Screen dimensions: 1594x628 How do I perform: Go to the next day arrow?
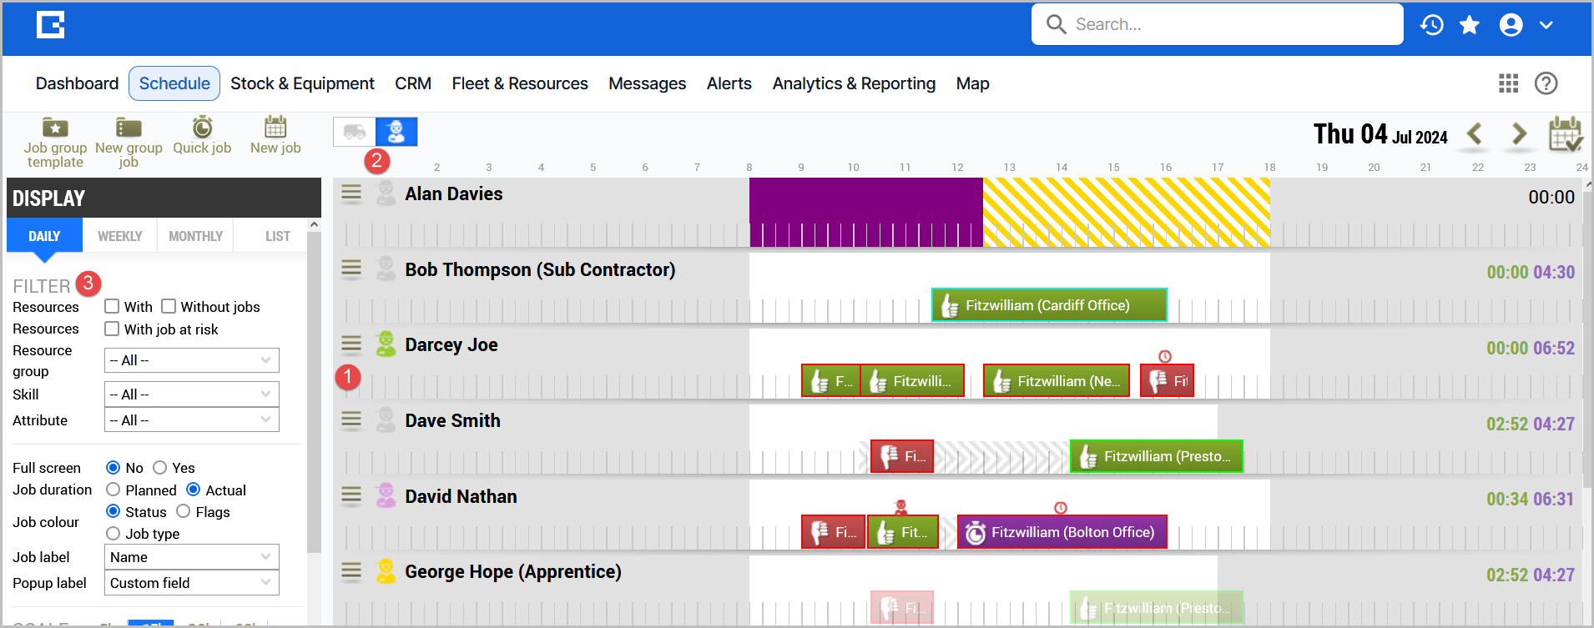tap(1519, 133)
